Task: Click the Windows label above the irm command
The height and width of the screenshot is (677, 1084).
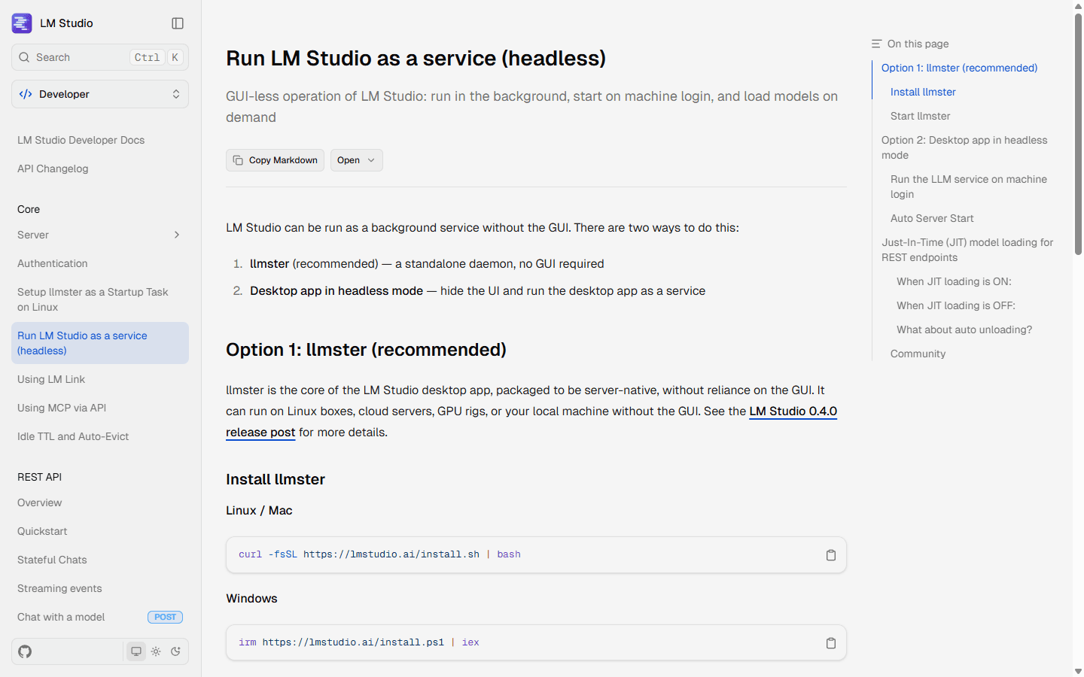Action: [x=251, y=599]
